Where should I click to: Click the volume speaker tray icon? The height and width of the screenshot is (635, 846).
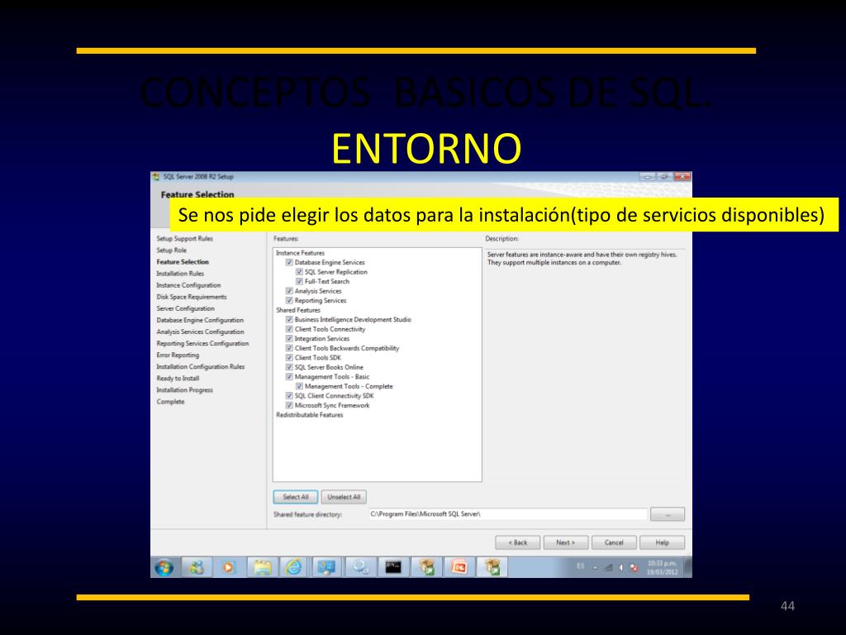(x=620, y=567)
